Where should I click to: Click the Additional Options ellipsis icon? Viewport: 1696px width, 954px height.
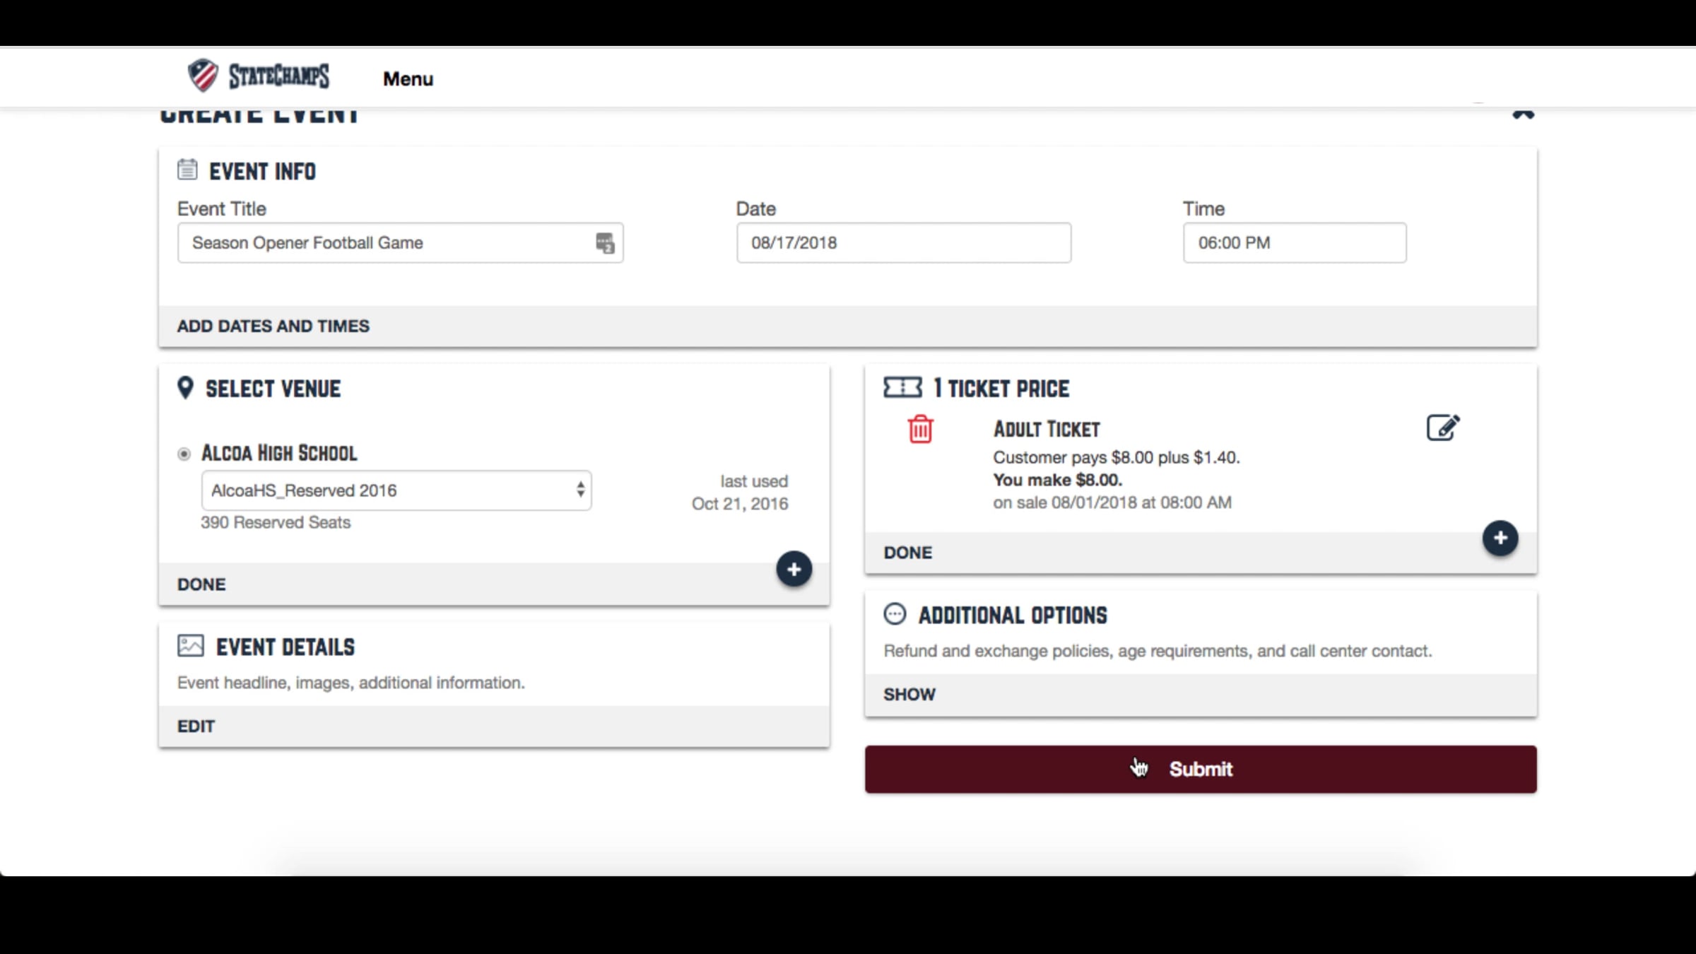click(895, 614)
